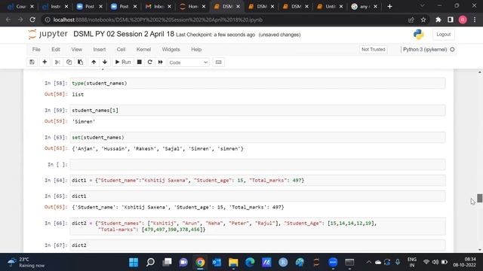The width and height of the screenshot is (483, 271).
Task: Cut selected cells with scissors icon
Action: tap(57, 62)
